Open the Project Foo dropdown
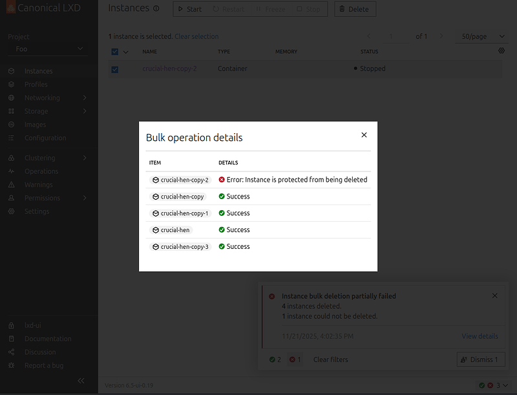 49,48
